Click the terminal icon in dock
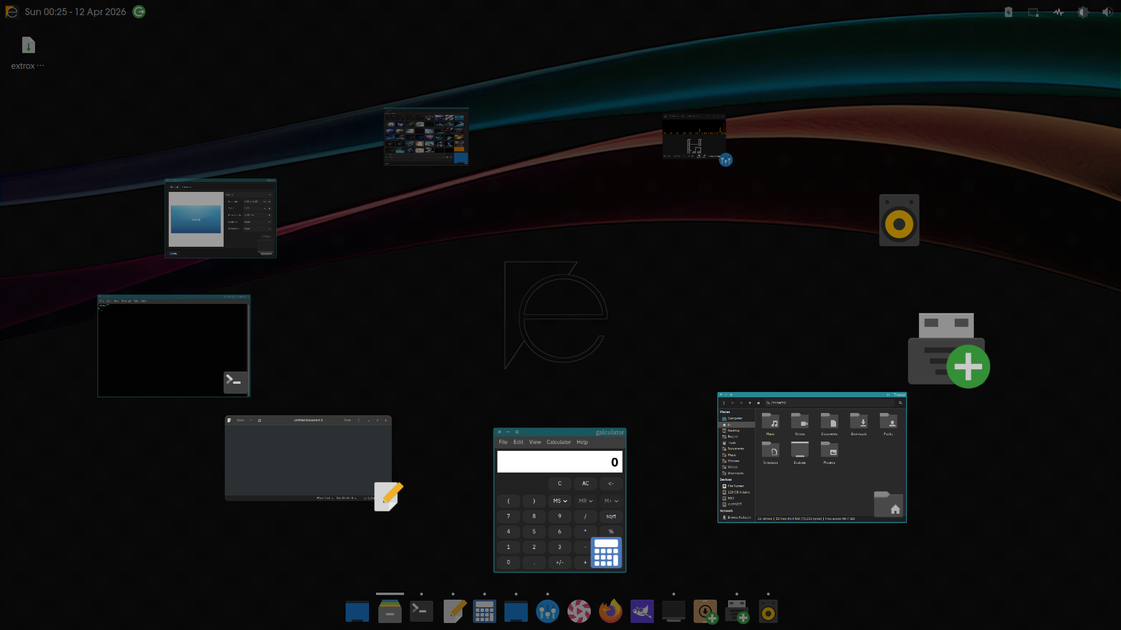Viewport: 1121px width, 630px height. (421, 611)
